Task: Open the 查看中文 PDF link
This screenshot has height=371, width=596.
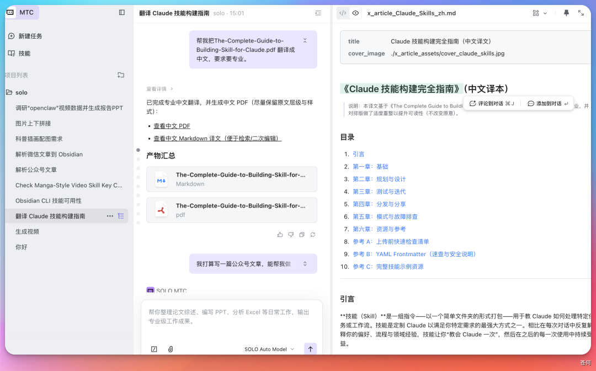Action: point(171,125)
